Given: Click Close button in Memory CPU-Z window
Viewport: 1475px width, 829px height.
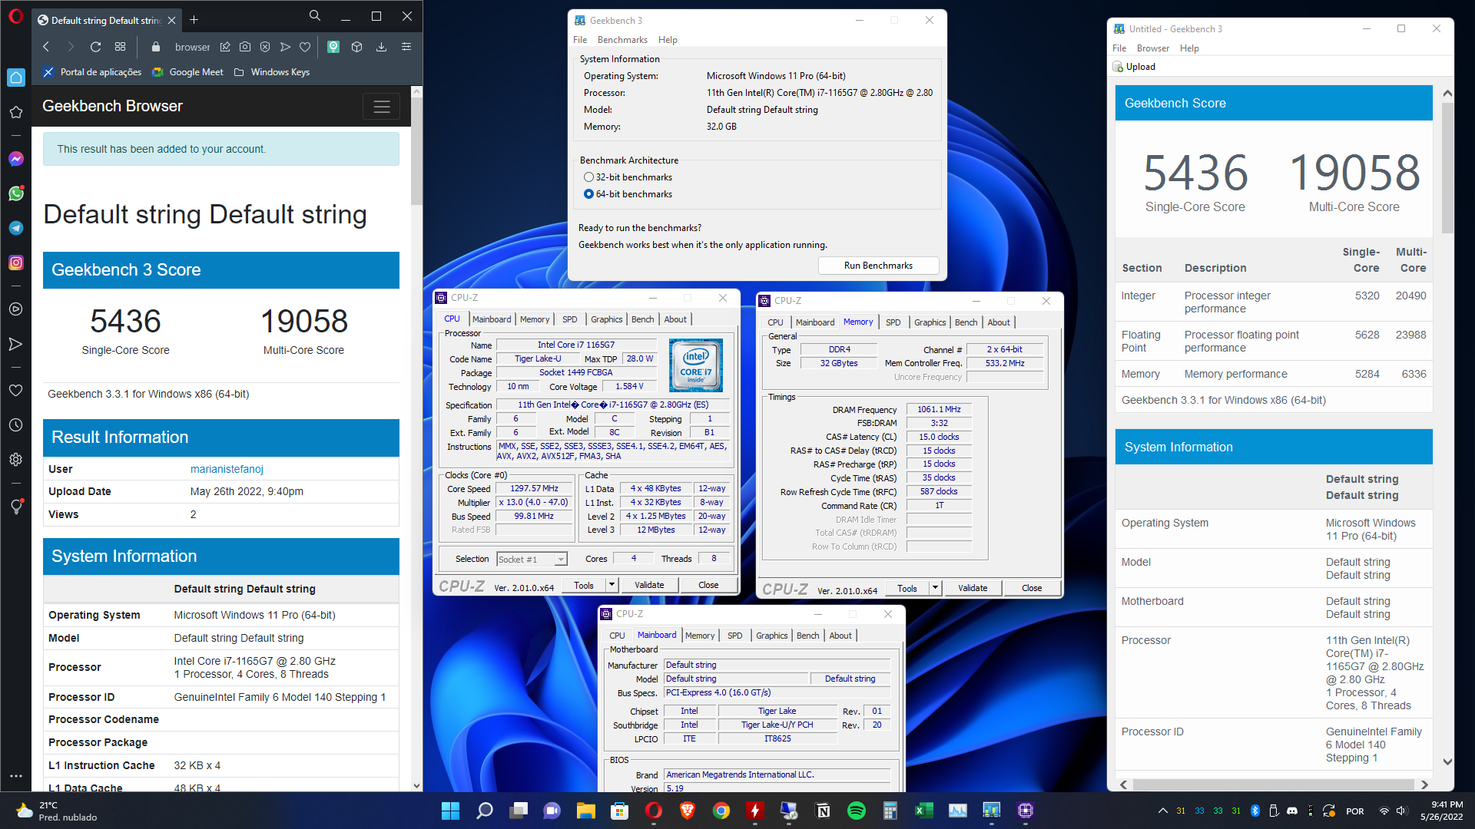Looking at the screenshot, I should click(x=1032, y=588).
